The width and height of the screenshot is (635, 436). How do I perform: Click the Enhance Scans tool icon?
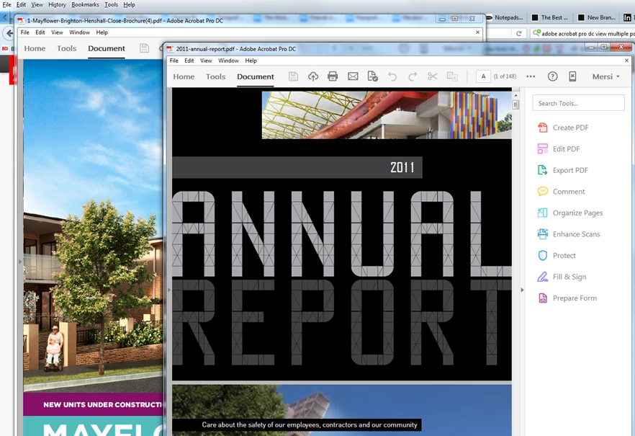(x=542, y=233)
